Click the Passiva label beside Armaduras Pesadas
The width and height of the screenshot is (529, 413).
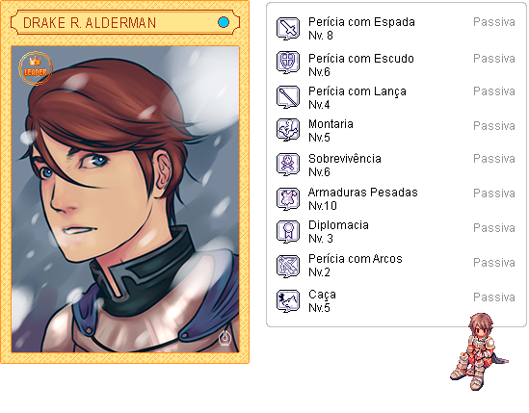click(494, 194)
